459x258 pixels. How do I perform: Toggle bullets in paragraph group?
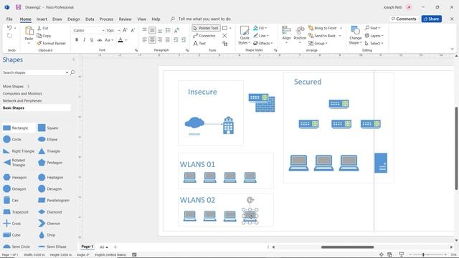(168, 30)
